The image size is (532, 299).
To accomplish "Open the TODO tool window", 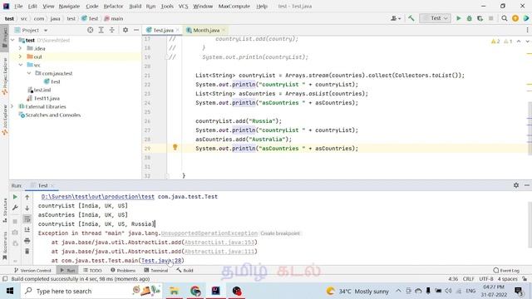I will 92,270.
